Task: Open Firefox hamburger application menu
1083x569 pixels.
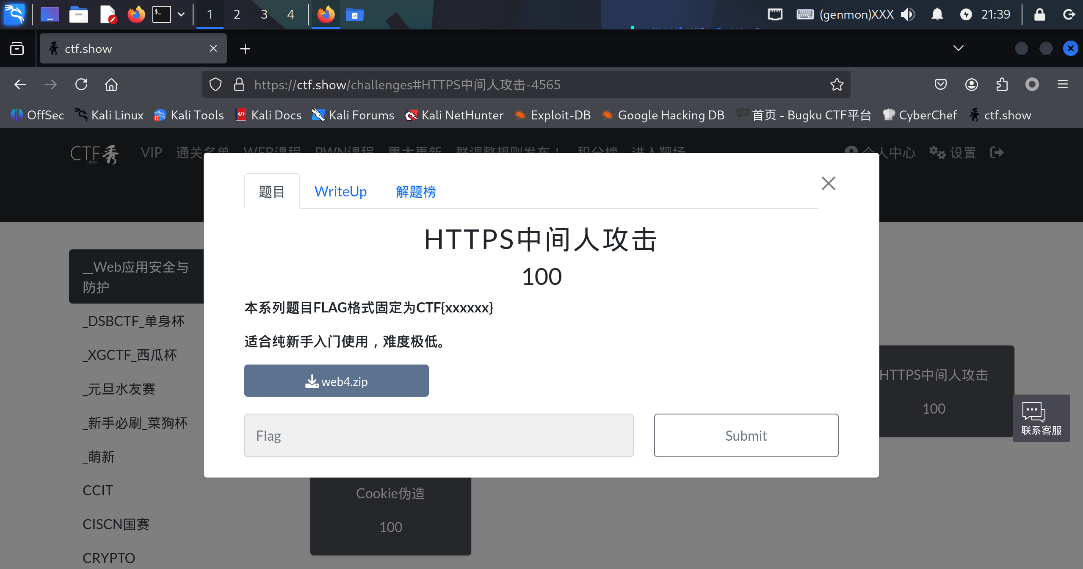Action: (1062, 85)
